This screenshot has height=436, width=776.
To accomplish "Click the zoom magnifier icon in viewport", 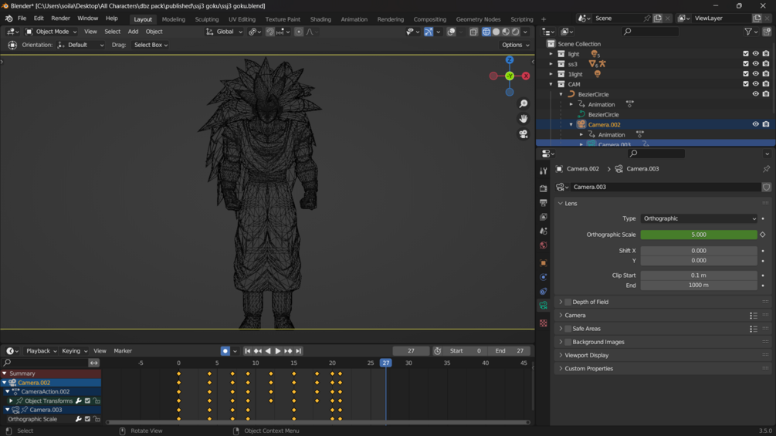I will point(524,103).
